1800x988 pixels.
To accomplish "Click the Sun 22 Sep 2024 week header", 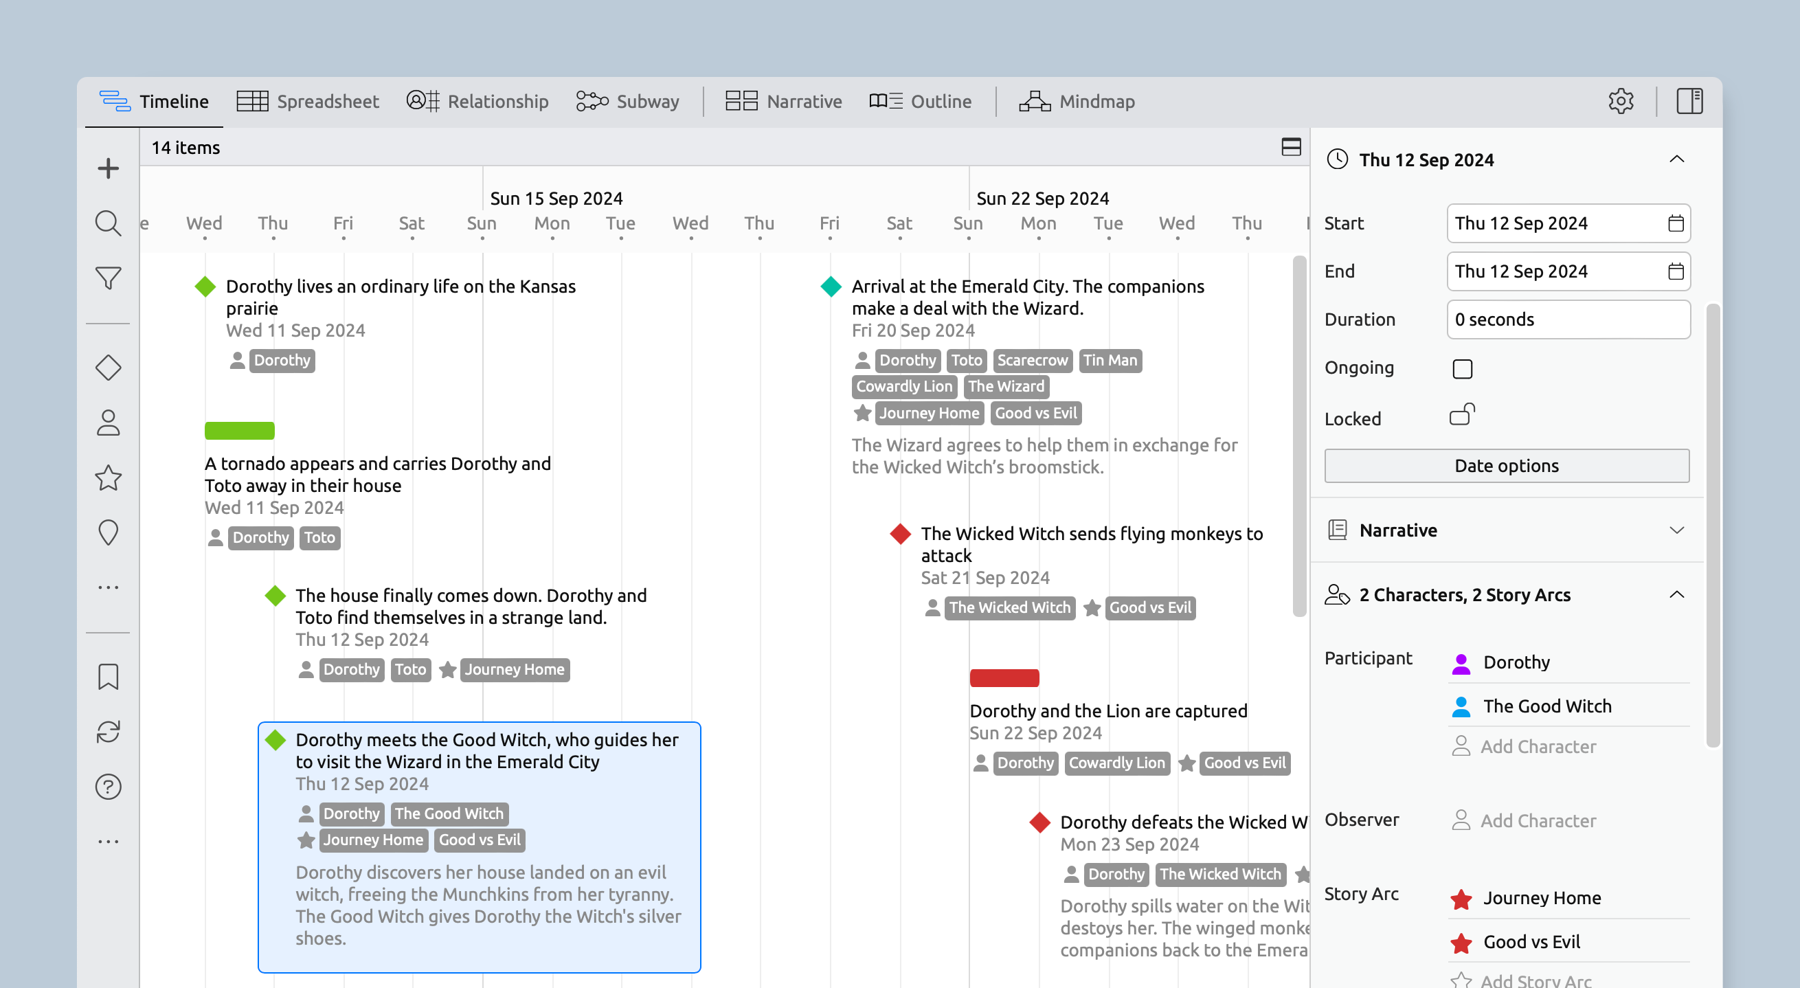I will 1042,199.
